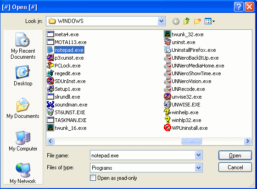Click the UNNeroBackItUp.exe file name

coord(195,58)
